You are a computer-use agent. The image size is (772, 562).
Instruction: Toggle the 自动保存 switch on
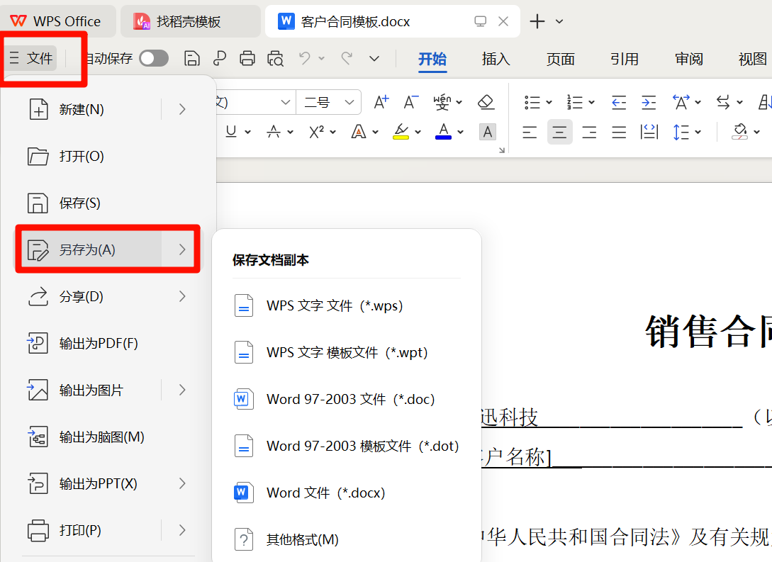[x=155, y=58]
